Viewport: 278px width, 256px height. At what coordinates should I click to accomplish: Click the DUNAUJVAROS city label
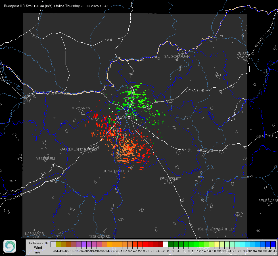pos(116,171)
